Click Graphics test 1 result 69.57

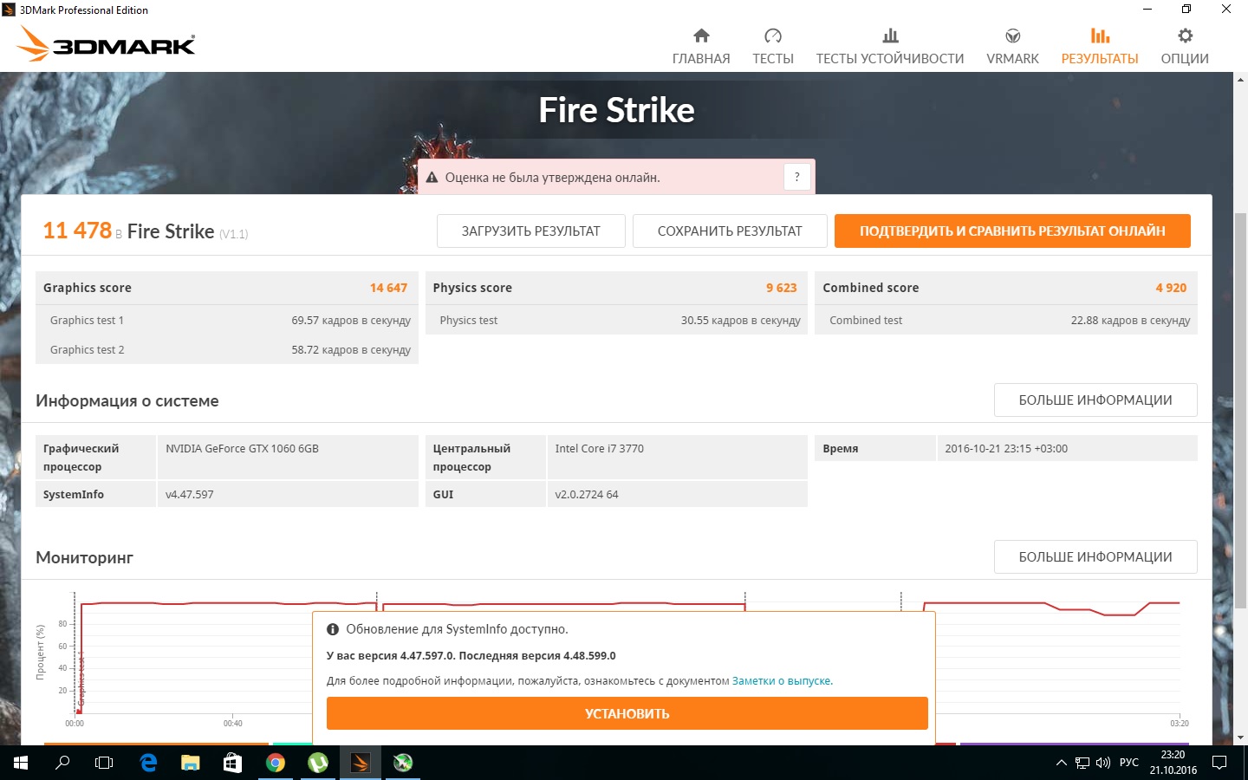pos(351,321)
